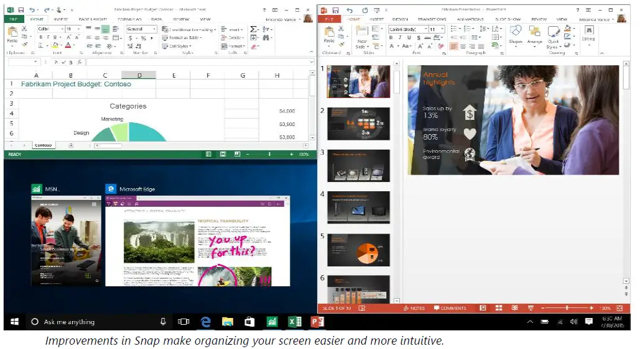Click Undo arrow in Excel title bar

click(32, 10)
